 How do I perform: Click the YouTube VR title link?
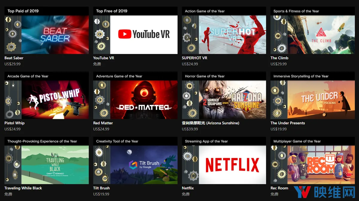pyautogui.click(x=104, y=58)
